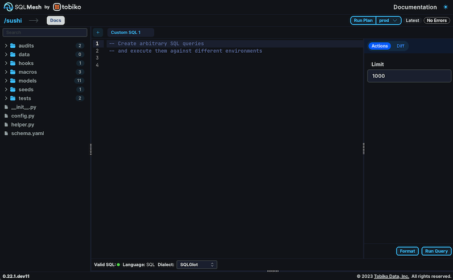Open the __init__.py file
This screenshot has height=280, width=453.
tap(24, 107)
